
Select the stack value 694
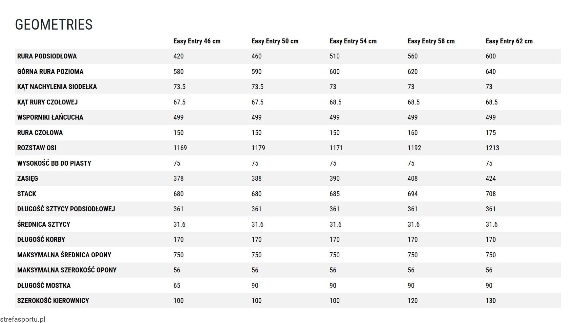[x=413, y=194]
